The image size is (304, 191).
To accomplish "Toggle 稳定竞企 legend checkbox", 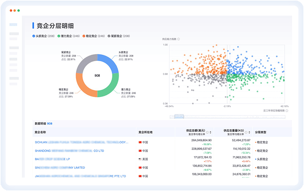I will (x=84, y=36).
